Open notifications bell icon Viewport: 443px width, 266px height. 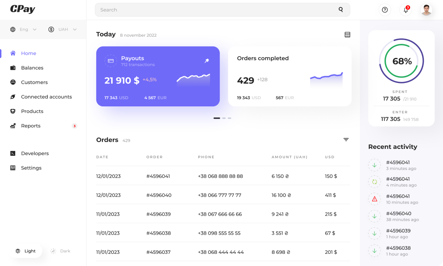click(x=406, y=10)
